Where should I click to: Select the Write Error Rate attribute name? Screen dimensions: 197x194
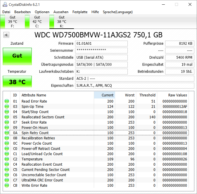(x=34, y=185)
